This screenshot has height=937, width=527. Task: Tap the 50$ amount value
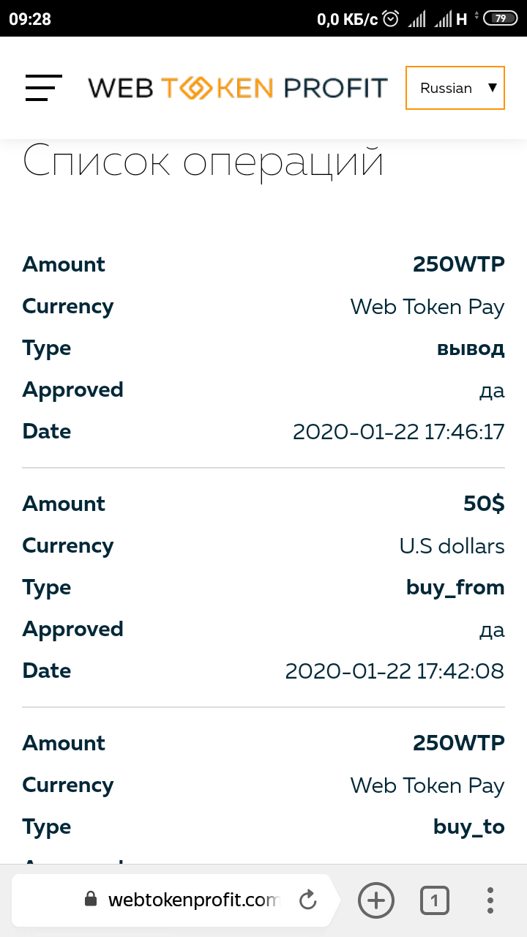click(484, 504)
